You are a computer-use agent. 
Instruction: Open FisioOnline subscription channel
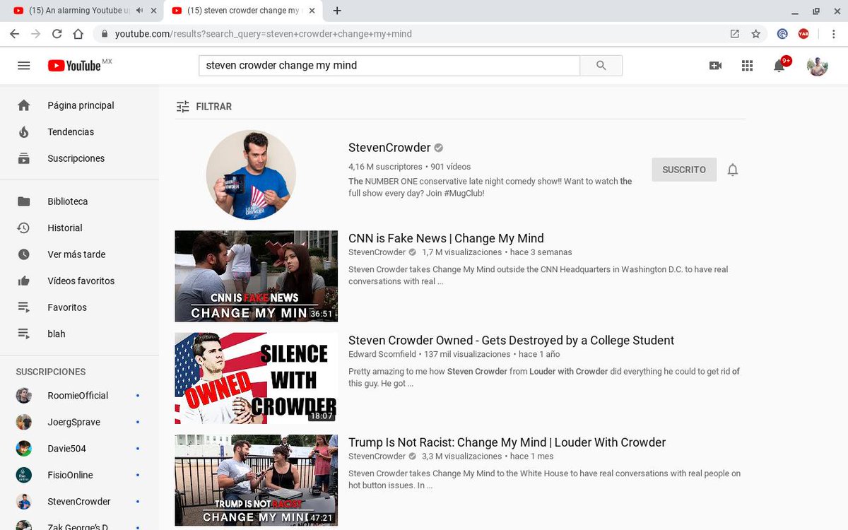pos(79,475)
